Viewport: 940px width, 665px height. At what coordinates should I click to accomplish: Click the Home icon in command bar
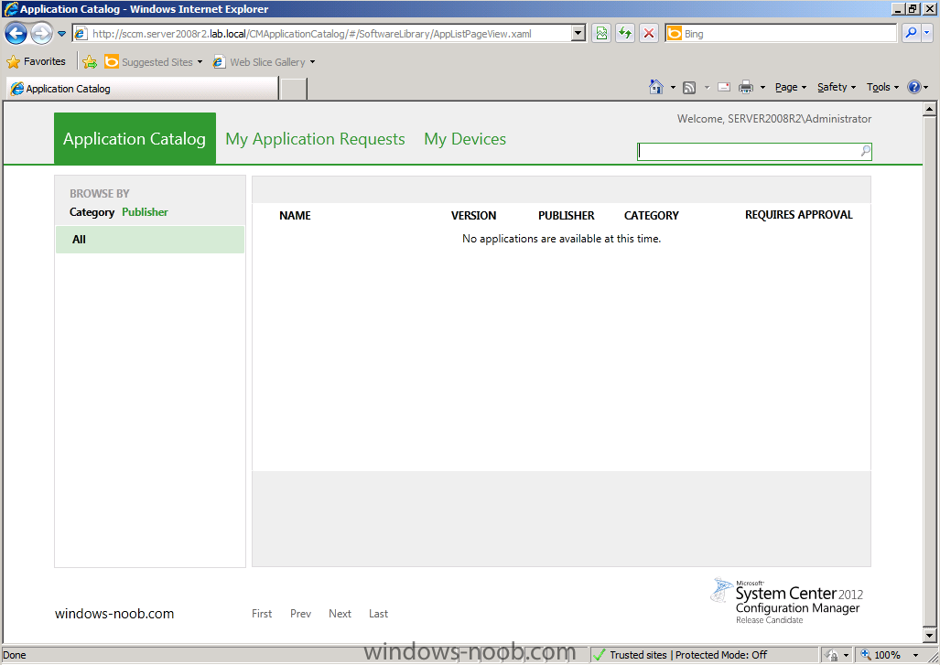click(656, 88)
